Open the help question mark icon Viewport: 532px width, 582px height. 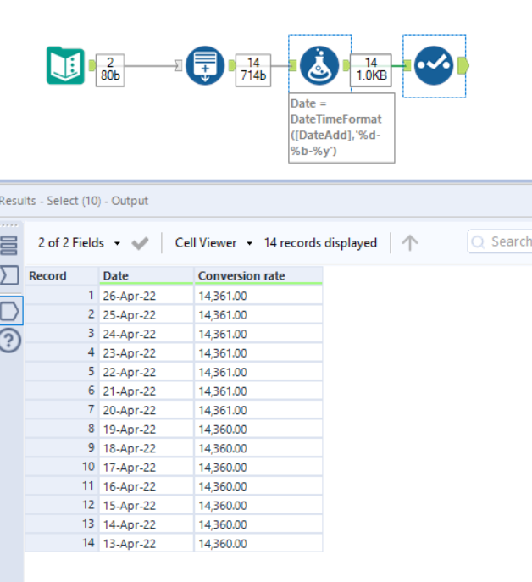click(10, 341)
